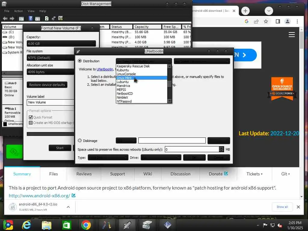Open Windows Store from the taskbar
The width and height of the screenshot is (308, 231).
tap(66, 225)
